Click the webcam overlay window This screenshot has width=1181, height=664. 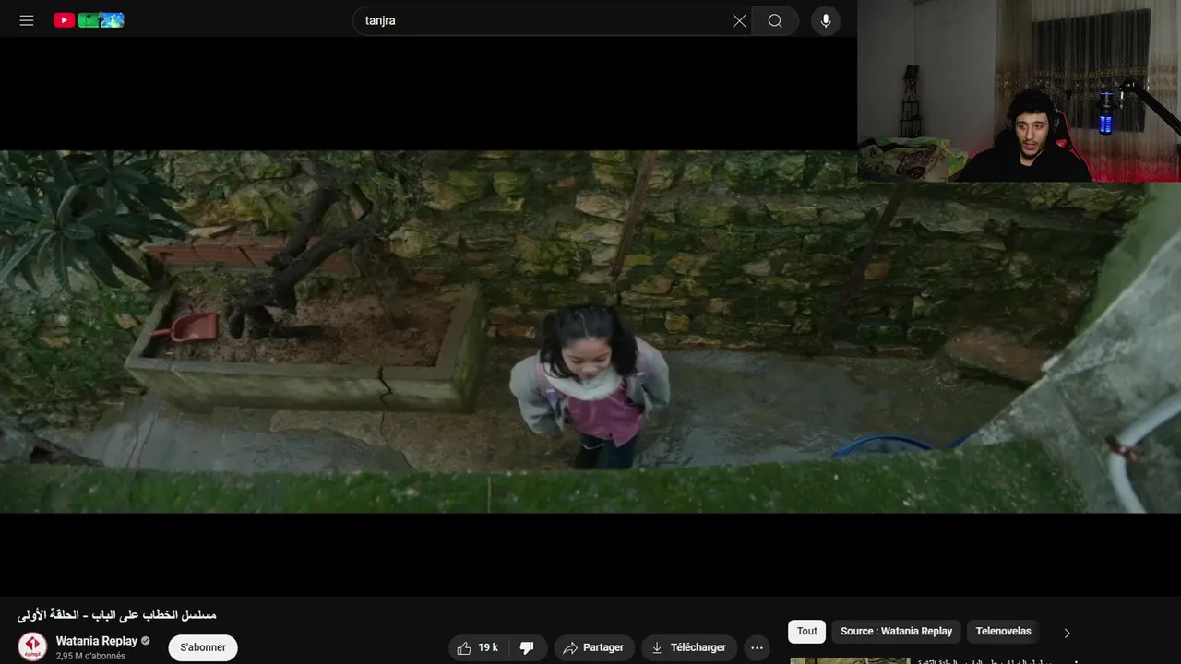[x=1019, y=90]
